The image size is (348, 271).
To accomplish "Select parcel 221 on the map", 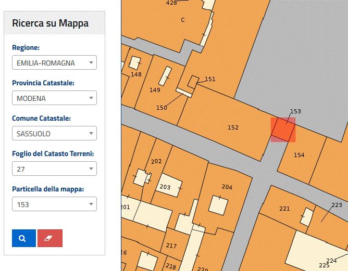I will [284, 209].
